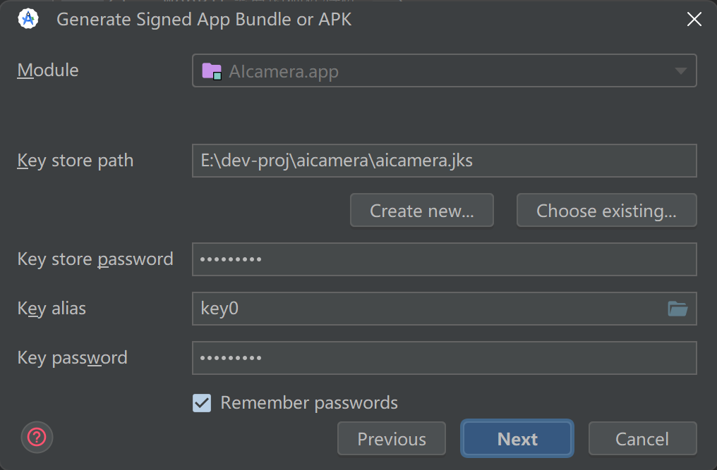Toggle the Remember passwords checkbox
This screenshot has width=717, height=470.
point(202,403)
